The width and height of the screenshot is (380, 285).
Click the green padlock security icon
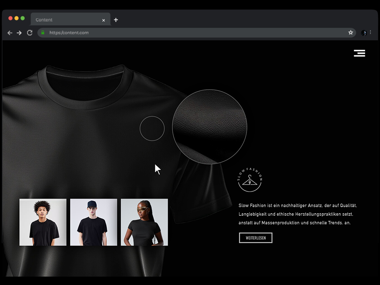[x=43, y=33]
